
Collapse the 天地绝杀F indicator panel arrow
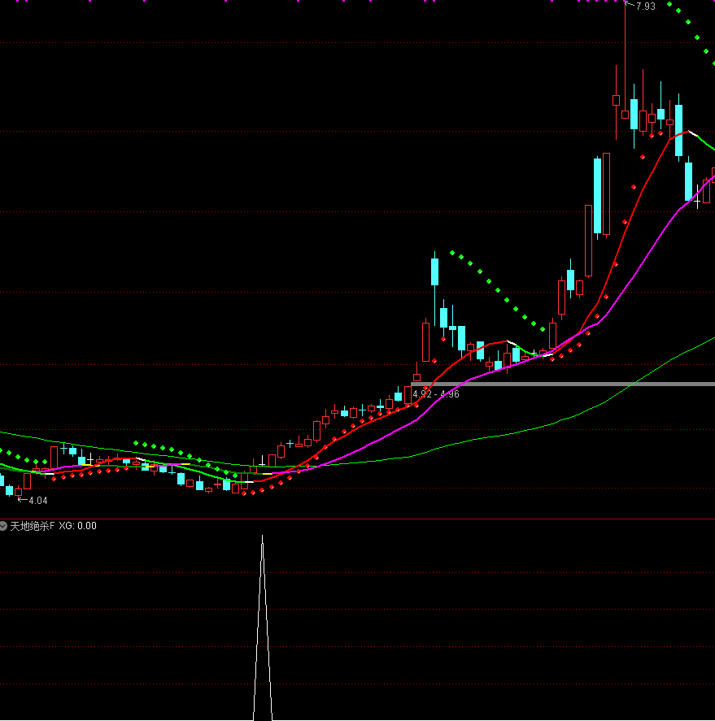[4, 526]
